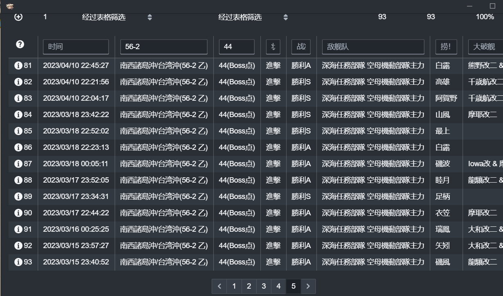Switch to page 1 of results
Viewport: 503px width, 296px height.
(x=234, y=286)
